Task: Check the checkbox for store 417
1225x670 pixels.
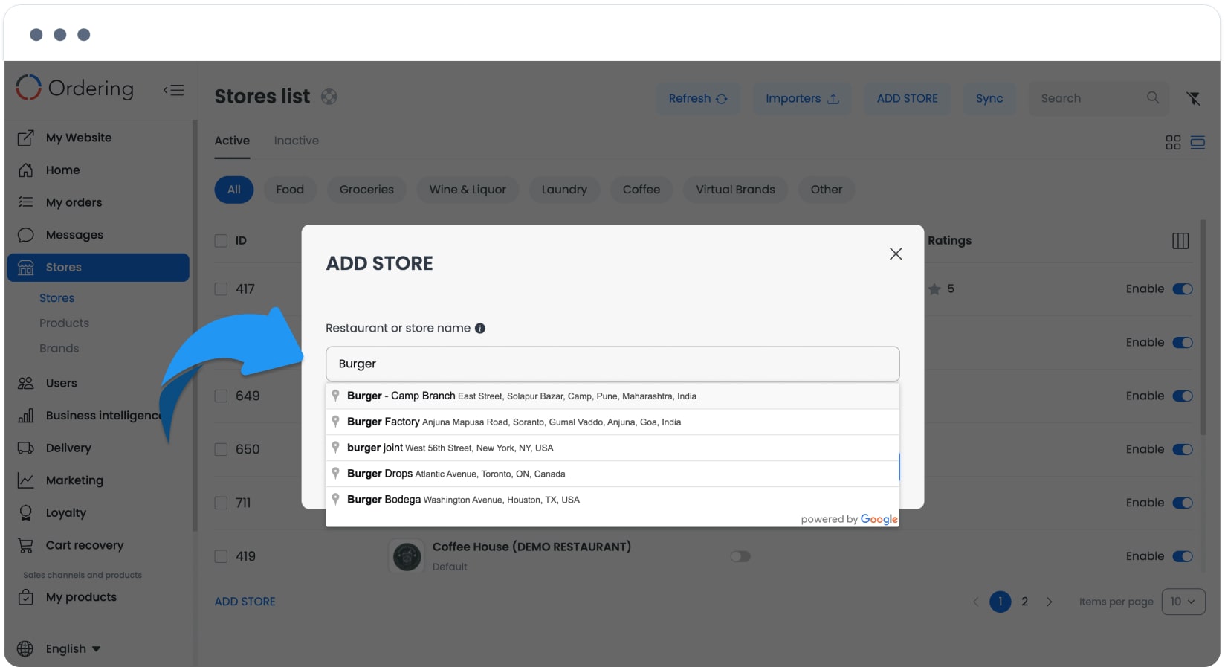Action: tap(221, 289)
